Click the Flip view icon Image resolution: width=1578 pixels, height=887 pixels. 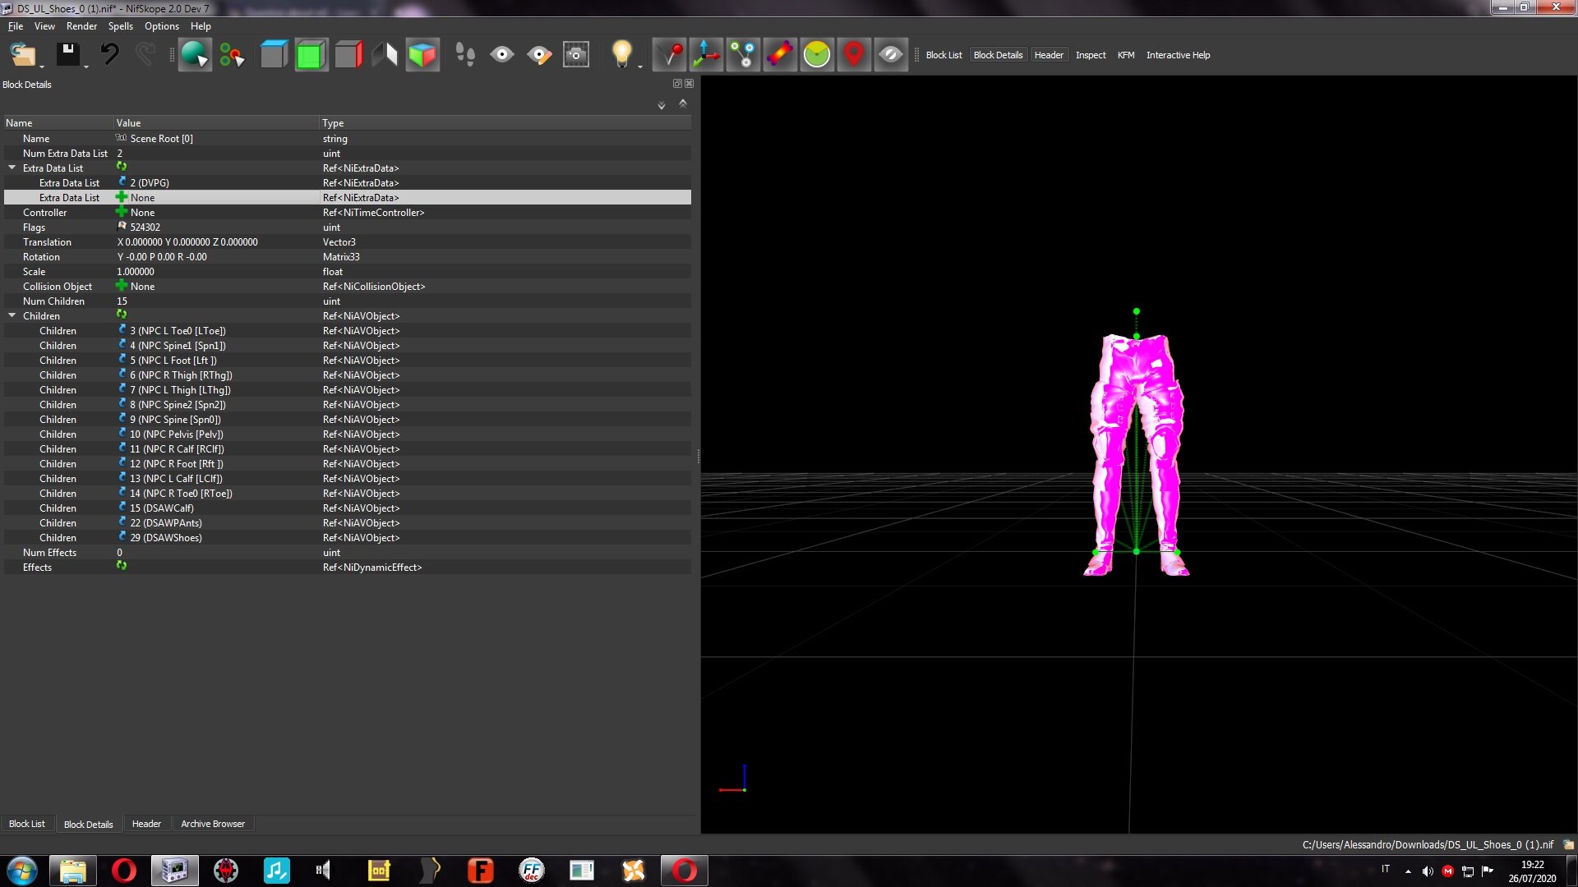click(385, 55)
